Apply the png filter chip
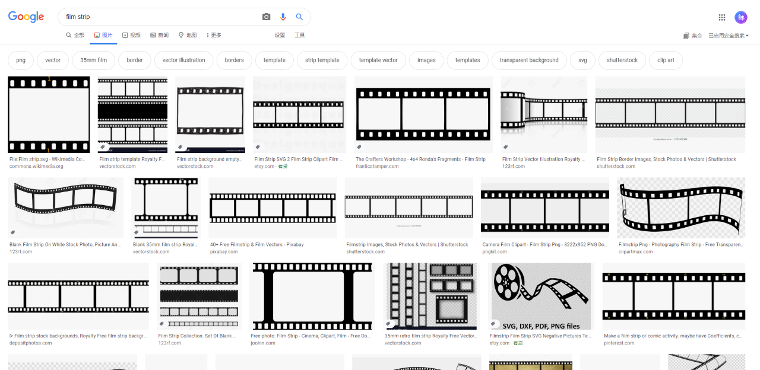Viewport: 760px width, 370px height. 20,60
